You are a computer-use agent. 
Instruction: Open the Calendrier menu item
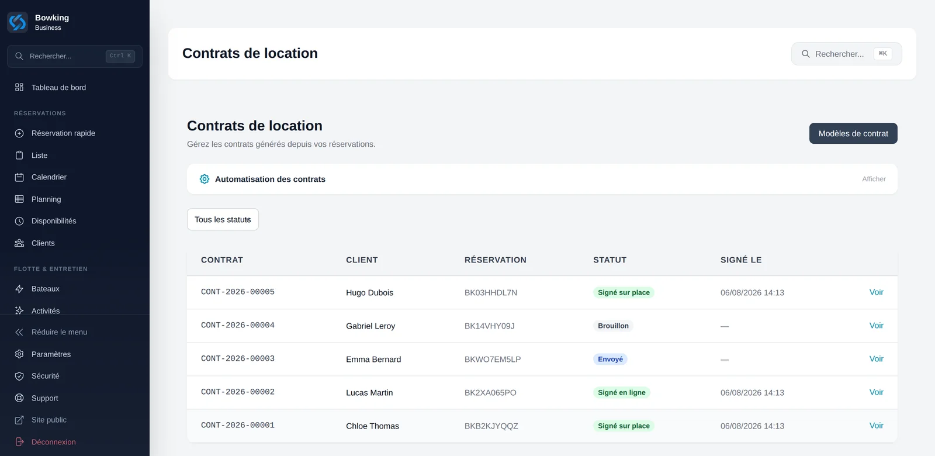pos(75,177)
